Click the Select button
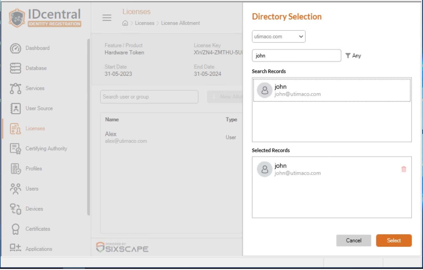This screenshot has width=423, height=270. (x=394, y=241)
